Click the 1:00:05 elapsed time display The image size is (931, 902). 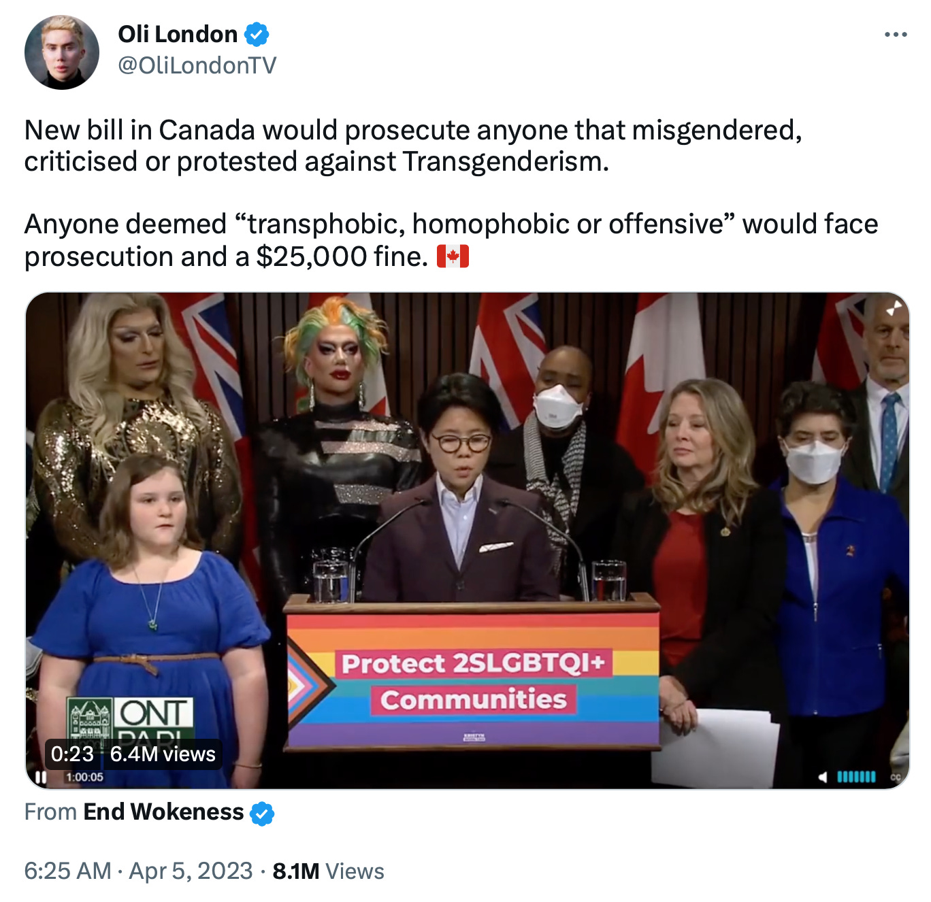tap(85, 777)
